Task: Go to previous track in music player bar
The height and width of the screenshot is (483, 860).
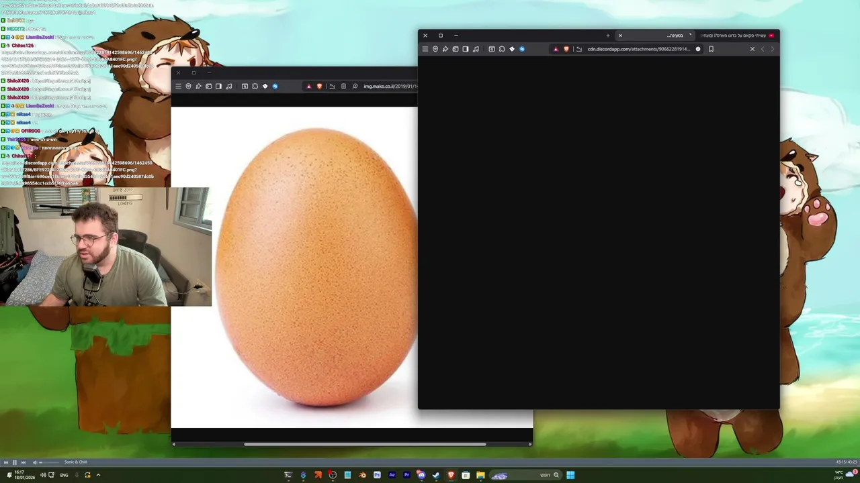Action: 6,462
